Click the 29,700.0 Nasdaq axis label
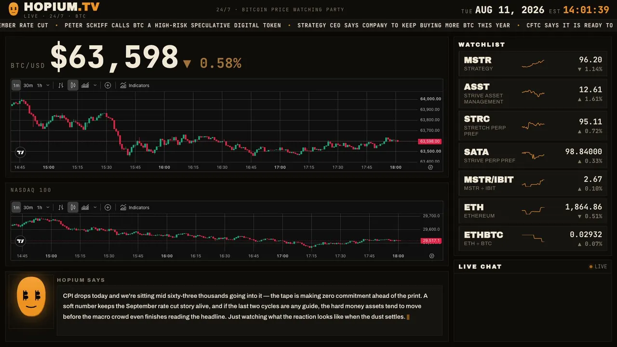 [431, 216]
